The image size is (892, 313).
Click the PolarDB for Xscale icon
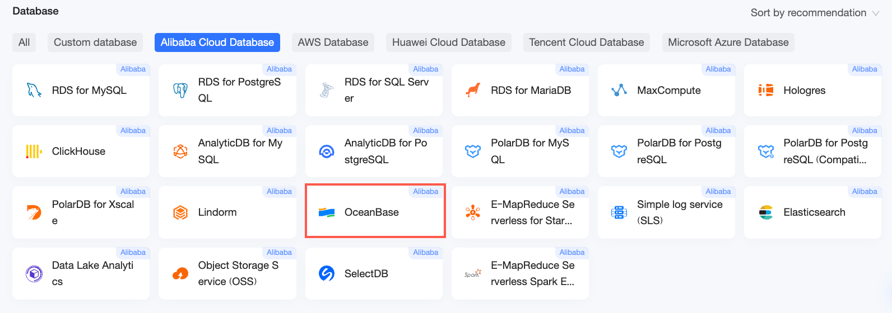34,212
